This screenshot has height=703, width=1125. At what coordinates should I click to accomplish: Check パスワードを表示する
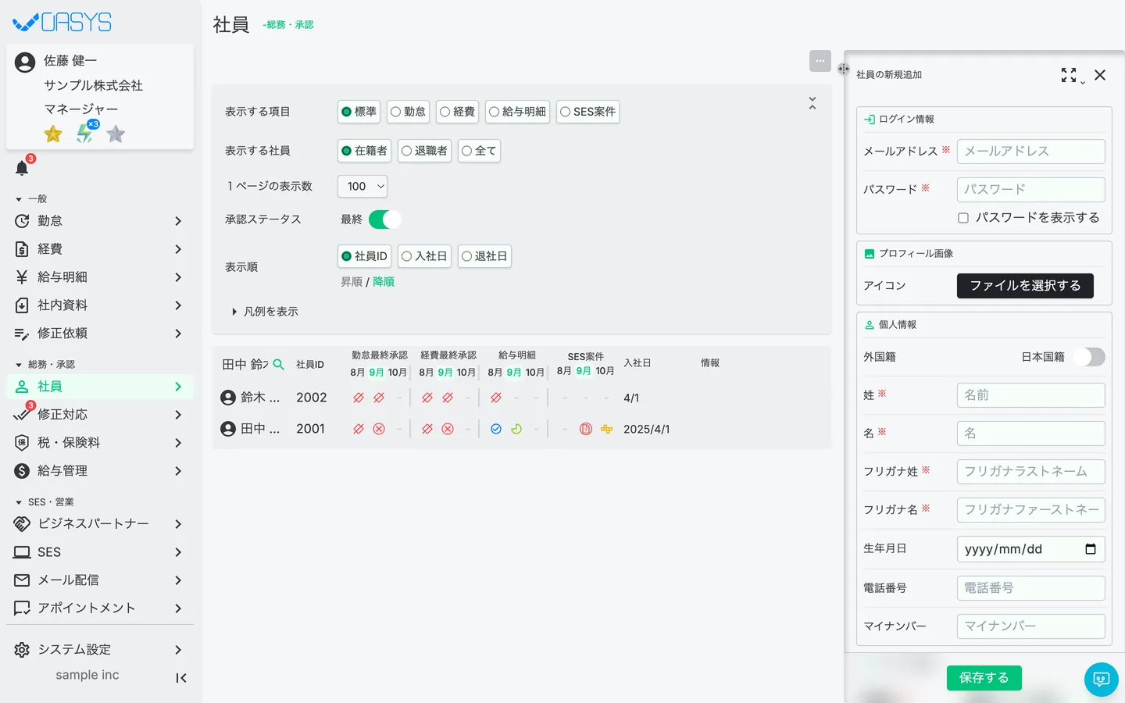963,218
